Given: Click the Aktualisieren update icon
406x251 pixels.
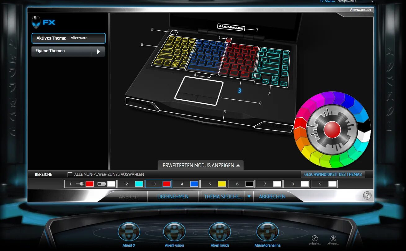Looking at the screenshot, I should tap(333, 238).
